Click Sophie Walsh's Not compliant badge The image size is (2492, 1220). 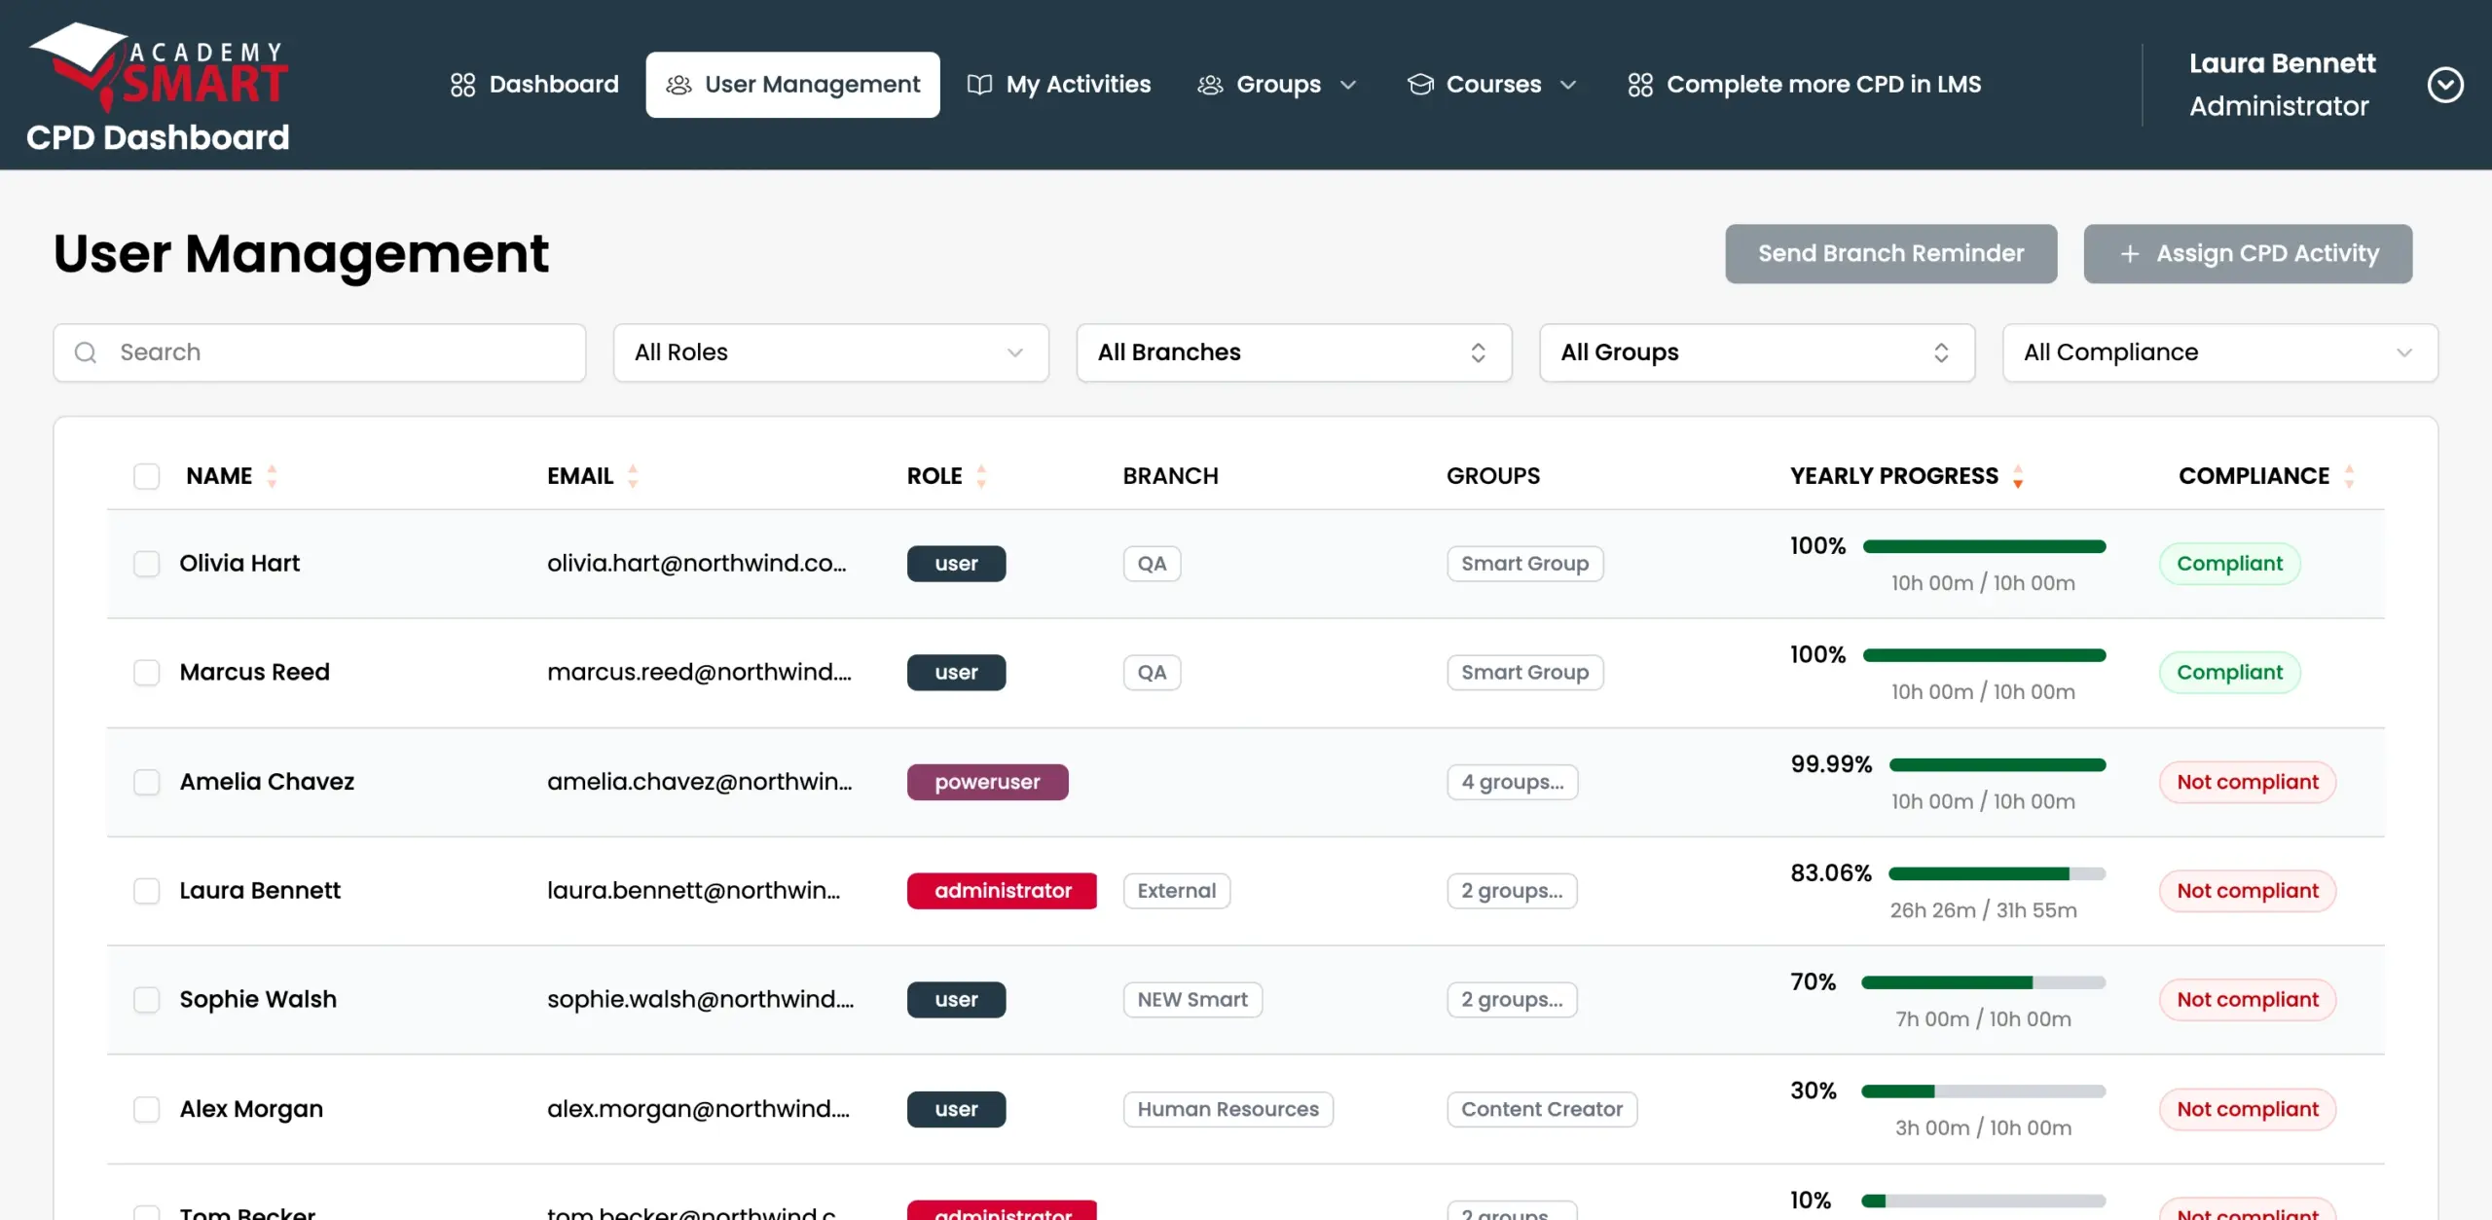click(x=2247, y=1000)
